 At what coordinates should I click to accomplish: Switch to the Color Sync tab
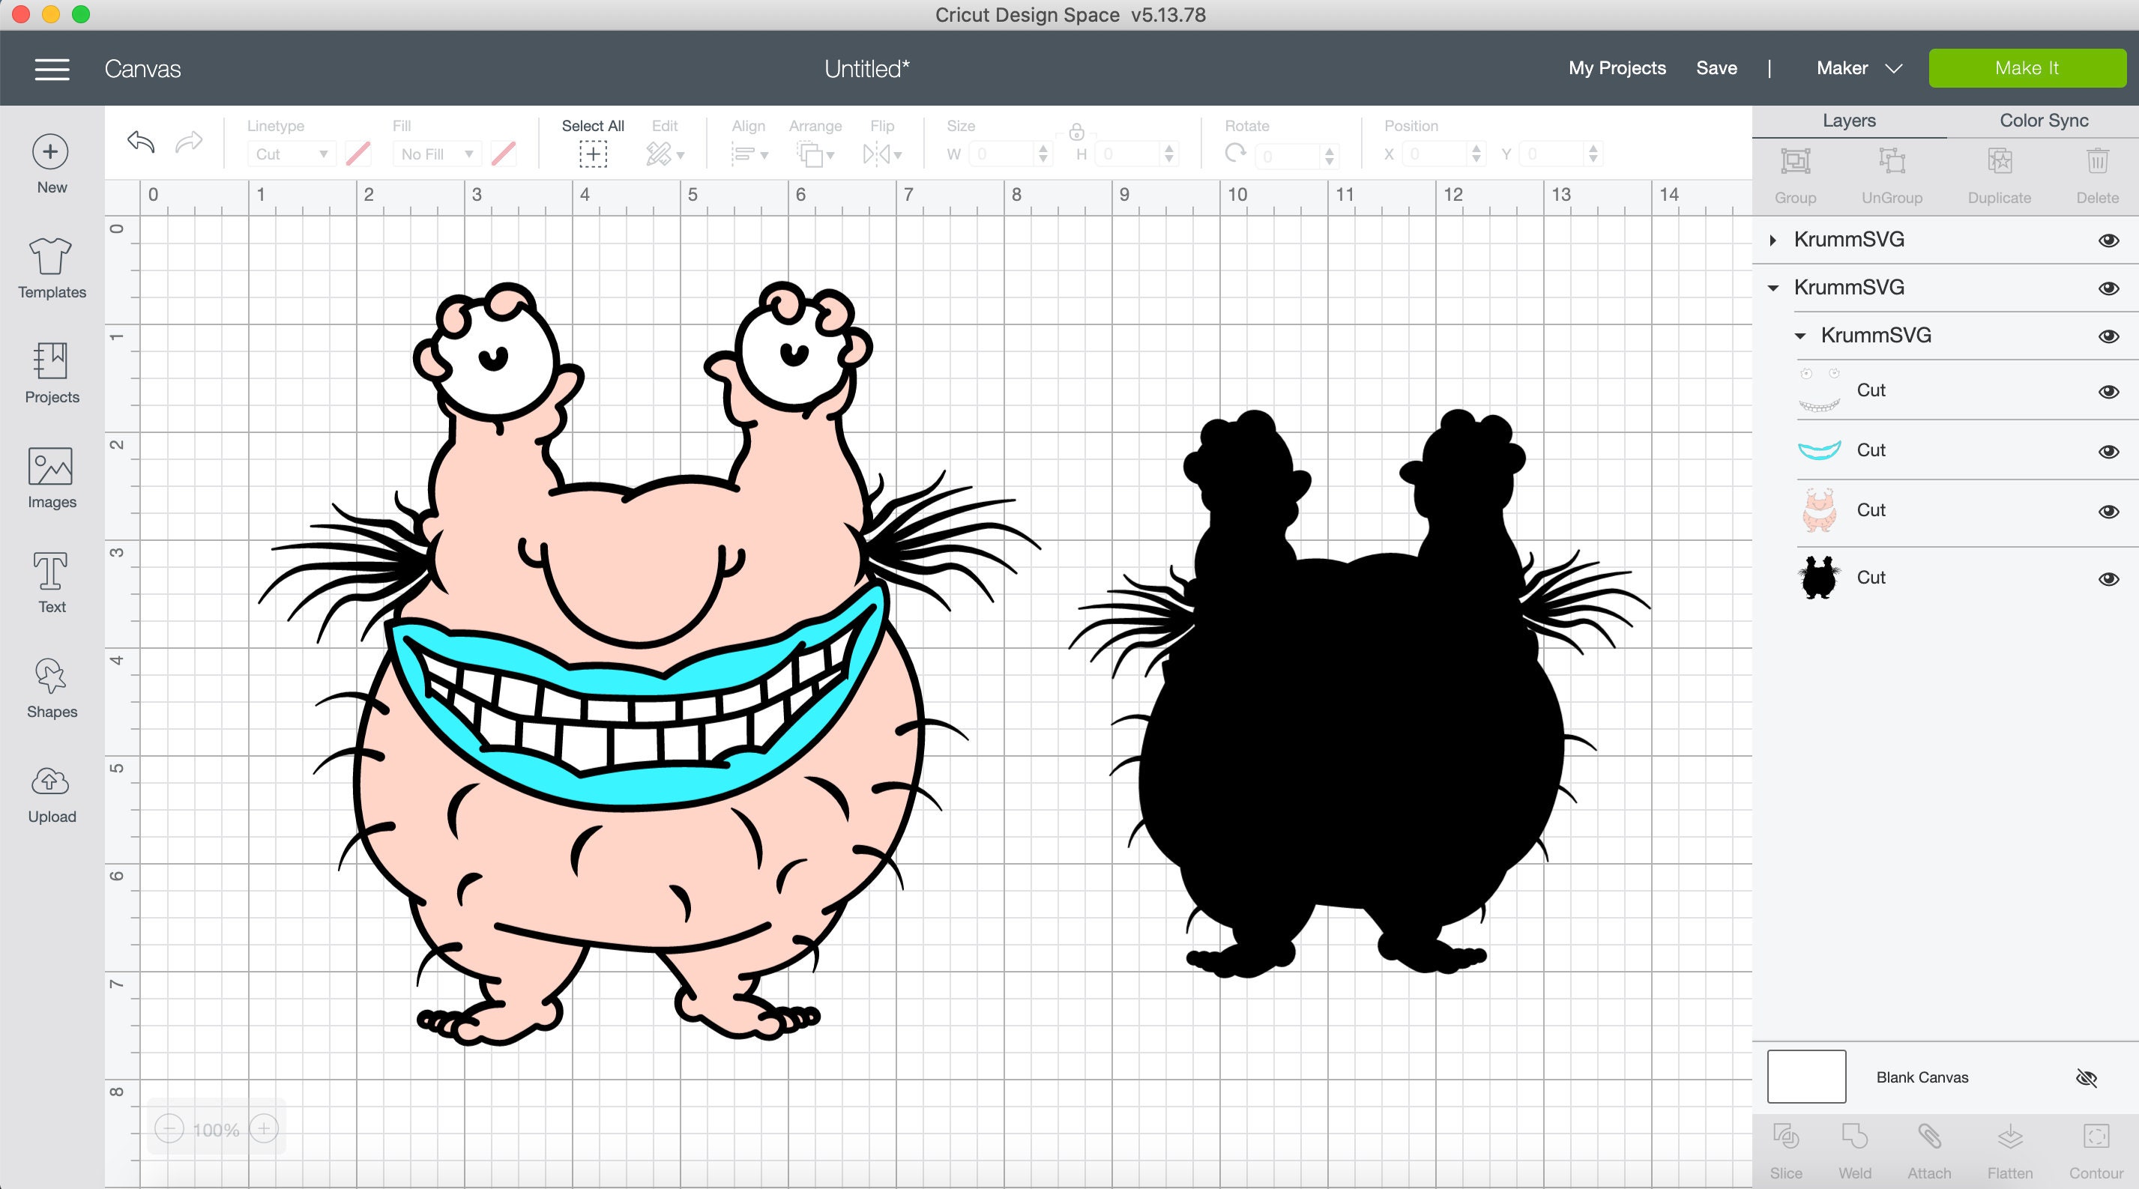[x=2042, y=121]
